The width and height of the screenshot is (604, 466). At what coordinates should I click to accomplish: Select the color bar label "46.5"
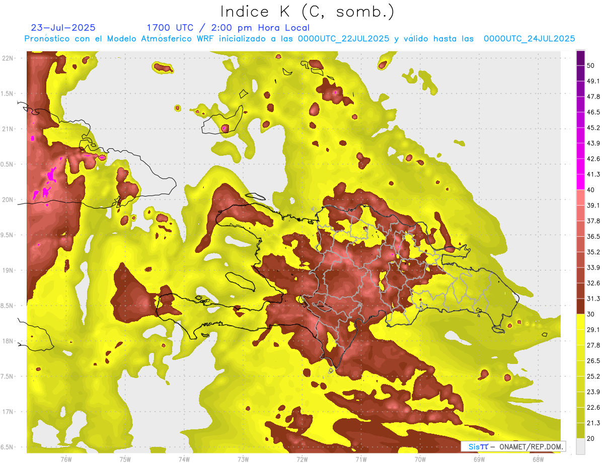click(593, 112)
